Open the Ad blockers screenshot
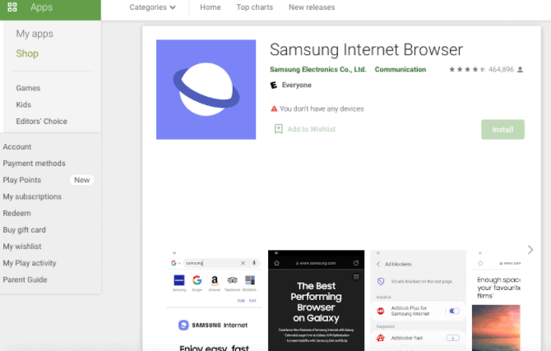Image resolution: width=551 pixels, height=351 pixels. coord(418,300)
